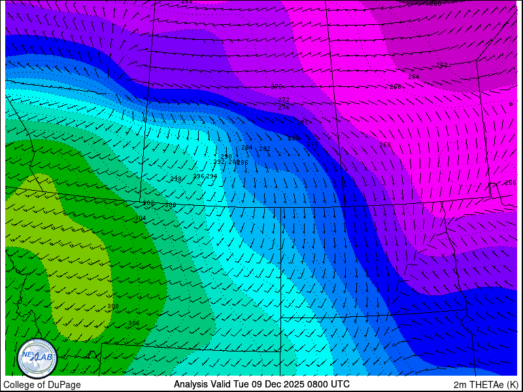
Task: Click the 276 contour label
Action: tap(303, 123)
